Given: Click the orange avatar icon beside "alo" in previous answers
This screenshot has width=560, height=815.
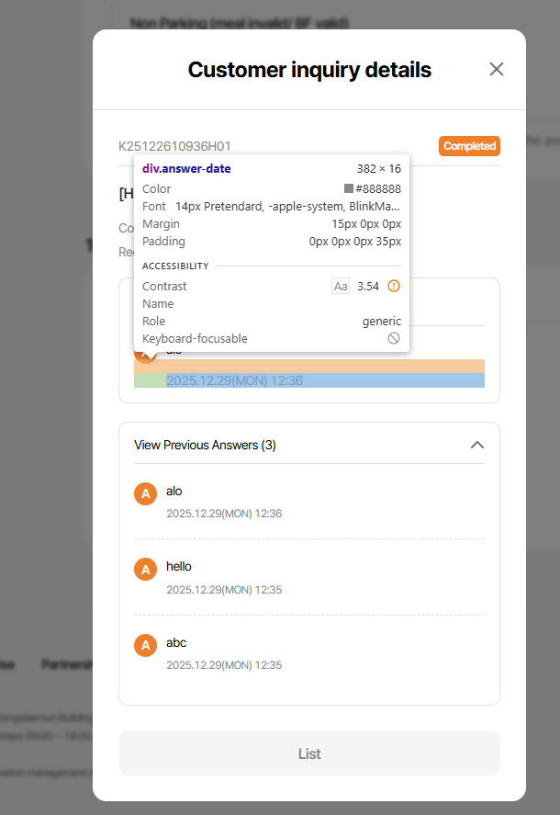Looking at the screenshot, I should tap(145, 493).
